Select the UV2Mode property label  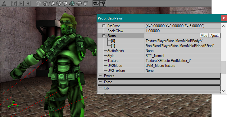pos(115,66)
